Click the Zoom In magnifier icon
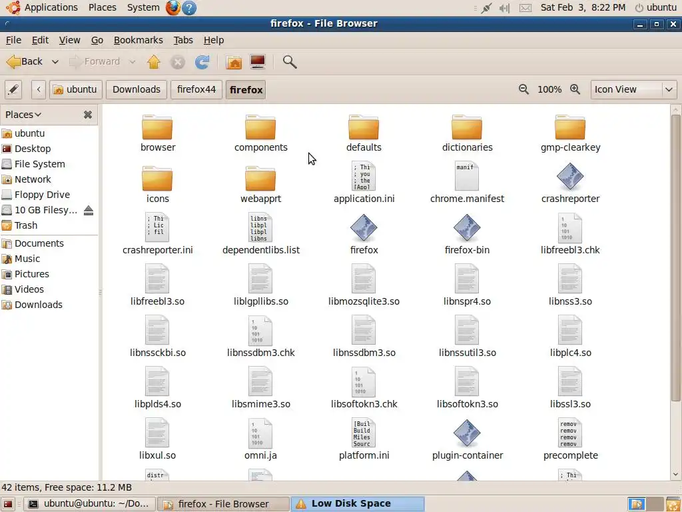 (x=575, y=89)
